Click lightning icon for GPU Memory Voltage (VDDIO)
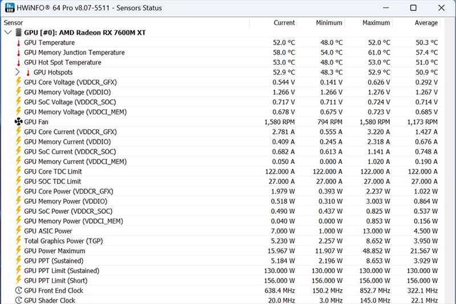Image resolution: width=456 pixels, height=304 pixels. [18, 92]
